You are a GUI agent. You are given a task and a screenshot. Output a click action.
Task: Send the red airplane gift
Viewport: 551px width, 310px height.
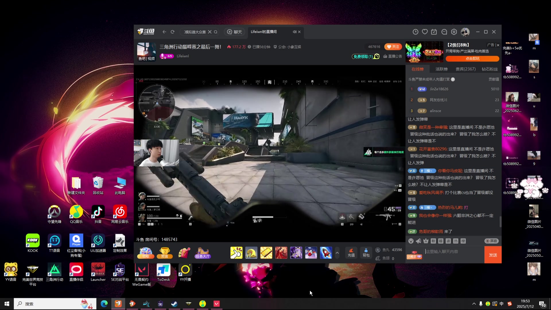311,253
